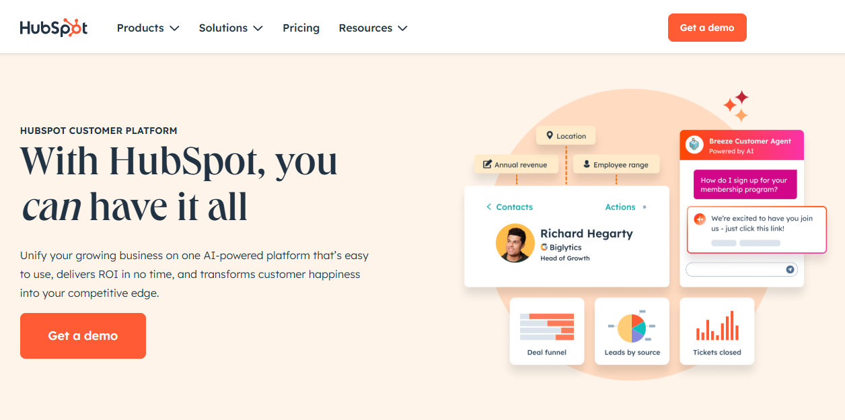Open the Pricing page
This screenshot has height=420, width=845.
[x=301, y=28]
